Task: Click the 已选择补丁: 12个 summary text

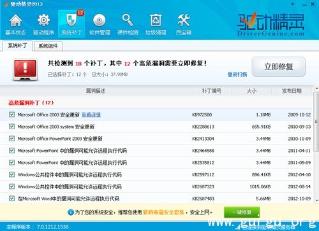Action: point(67,74)
